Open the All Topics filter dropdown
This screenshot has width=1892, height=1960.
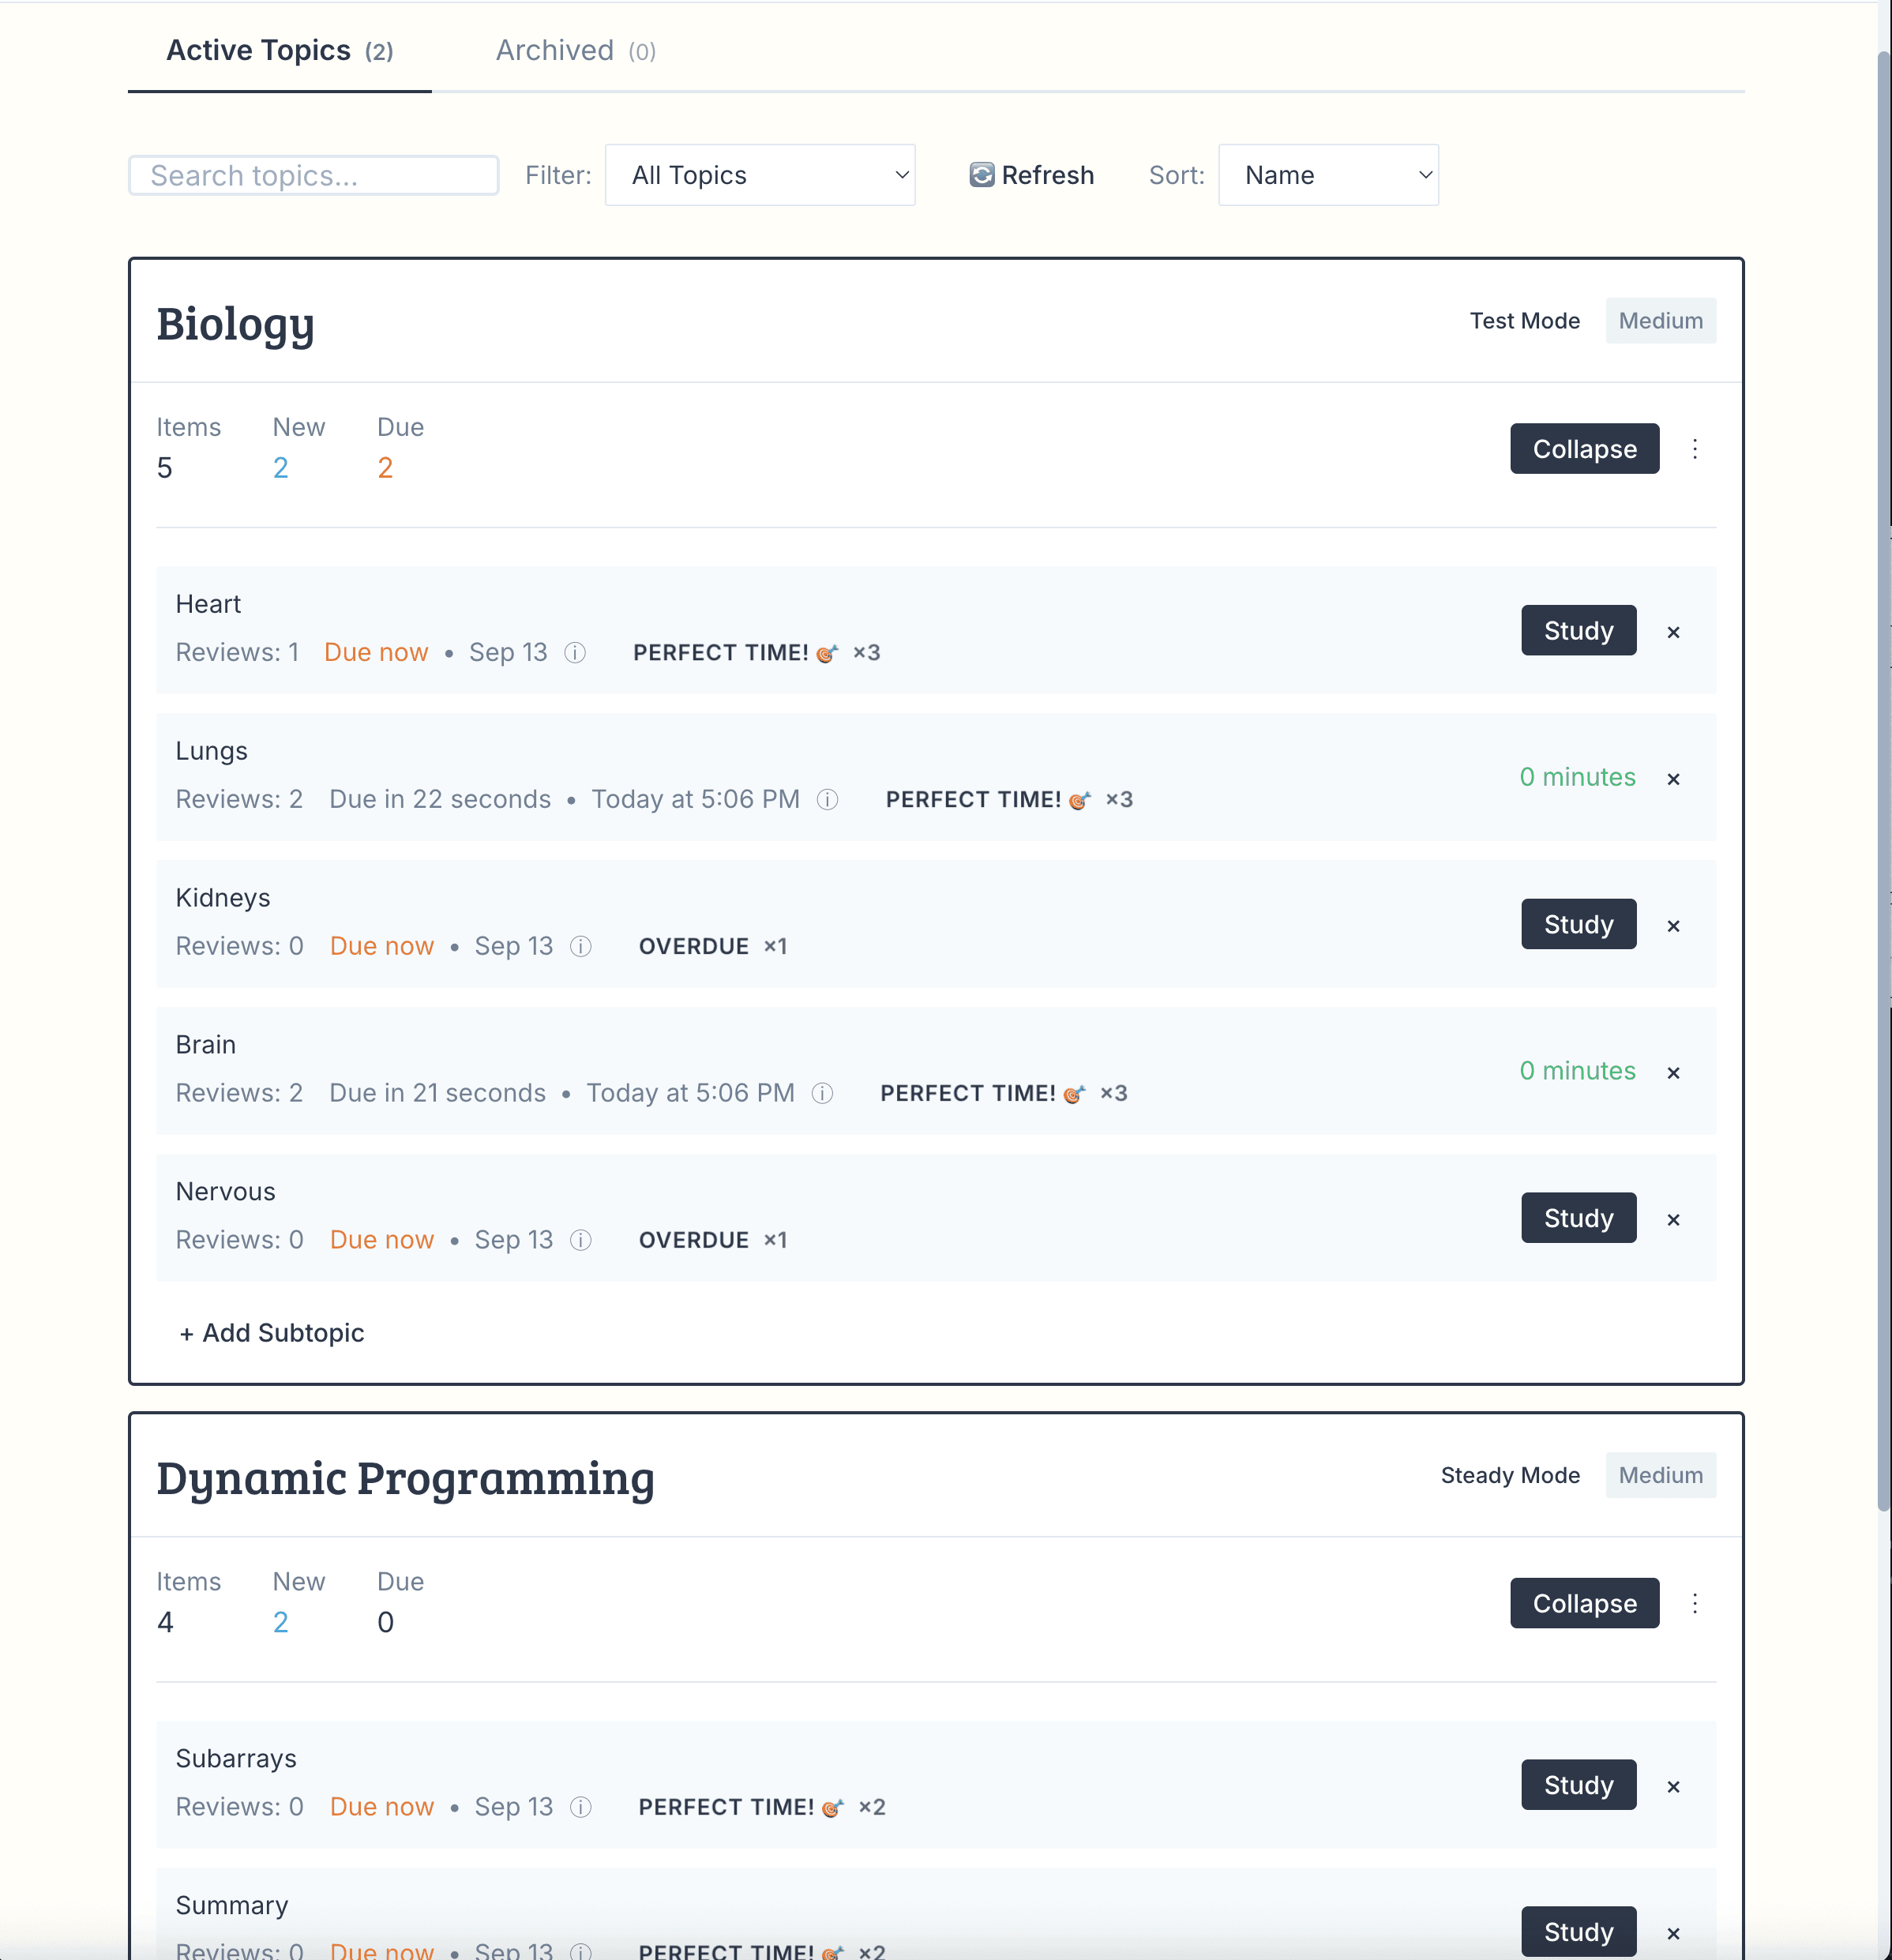click(760, 175)
